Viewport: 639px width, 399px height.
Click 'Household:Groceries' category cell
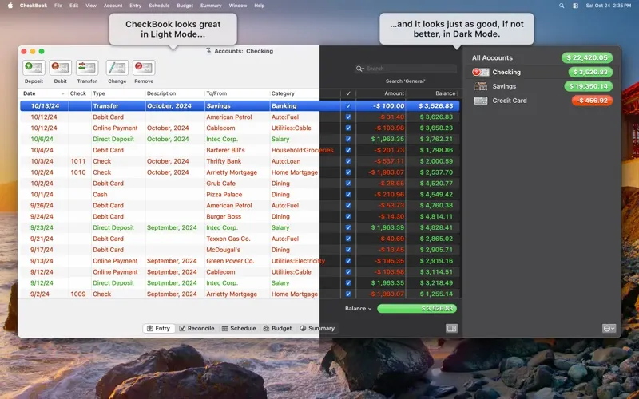303,150
